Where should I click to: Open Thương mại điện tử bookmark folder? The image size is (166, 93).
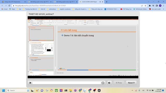(30, 9)
